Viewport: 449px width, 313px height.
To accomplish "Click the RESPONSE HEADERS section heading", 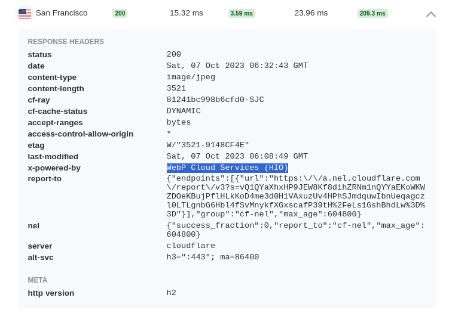I will 66,42.
